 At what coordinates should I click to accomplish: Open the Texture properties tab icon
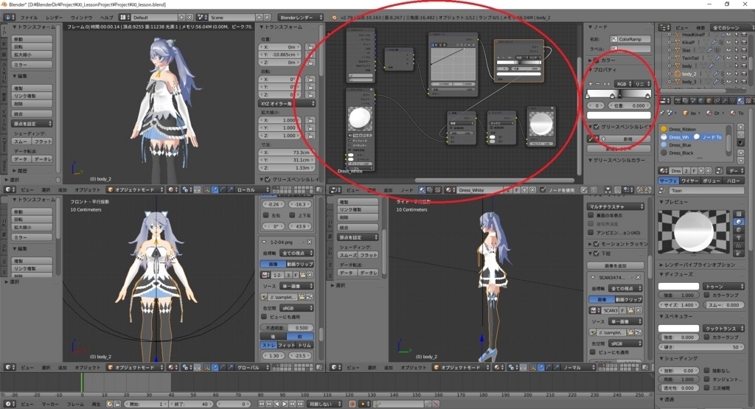point(748,100)
